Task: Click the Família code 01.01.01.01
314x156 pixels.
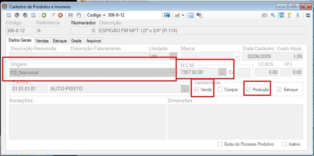Action: [29, 89]
